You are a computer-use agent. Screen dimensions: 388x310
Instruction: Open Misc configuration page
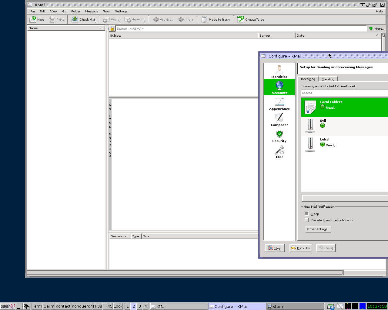tap(279, 152)
